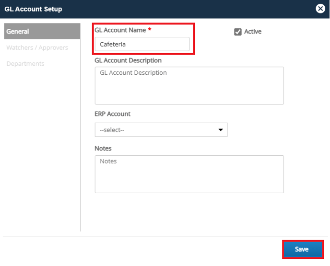This screenshot has height=266, width=330.
Task: Uncheck the Active checkbox
Action: 237,32
